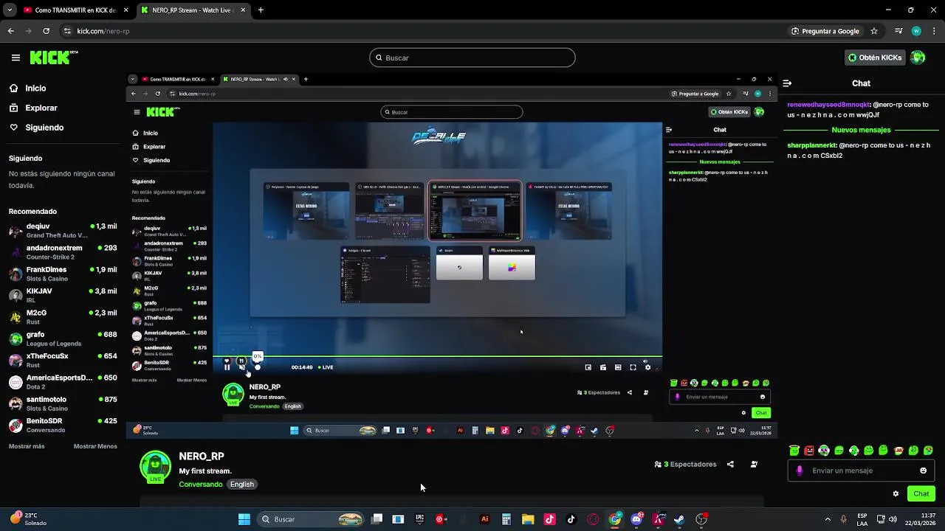This screenshot has width=945, height=531.
Task: Collapse the chat panel arrow icon
Action: click(787, 83)
